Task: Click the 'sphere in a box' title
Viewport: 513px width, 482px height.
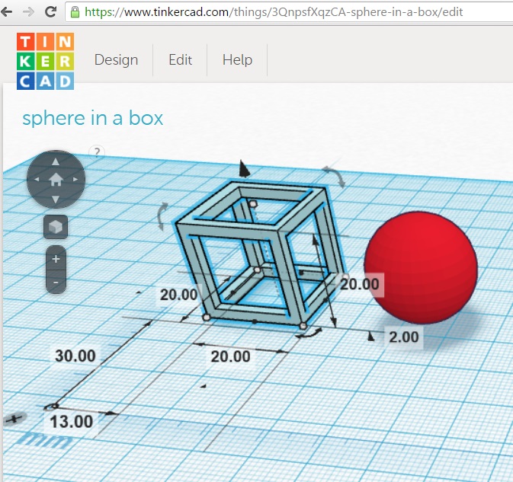Action: click(92, 118)
